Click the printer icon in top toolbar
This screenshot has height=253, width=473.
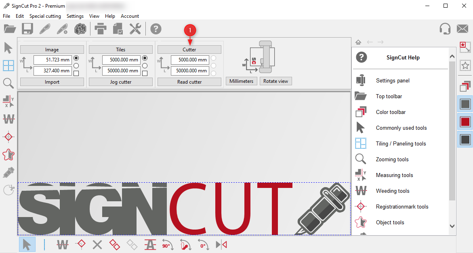point(101,29)
